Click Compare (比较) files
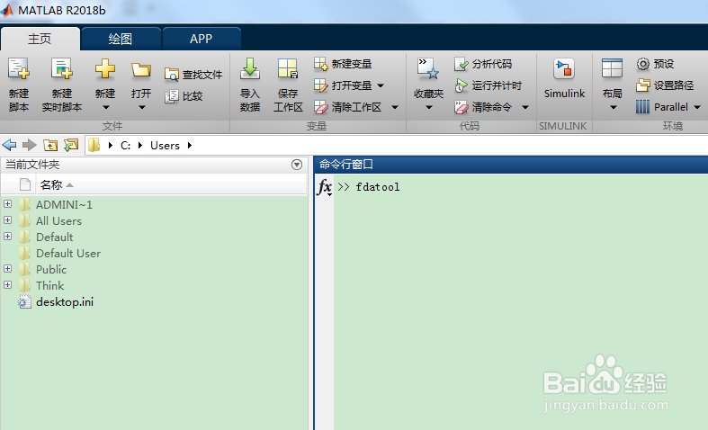The width and height of the screenshot is (708, 430). point(184,96)
